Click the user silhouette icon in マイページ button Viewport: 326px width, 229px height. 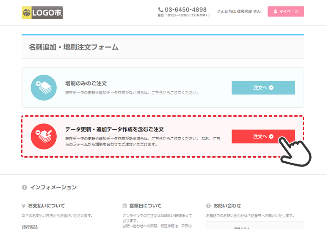point(275,11)
